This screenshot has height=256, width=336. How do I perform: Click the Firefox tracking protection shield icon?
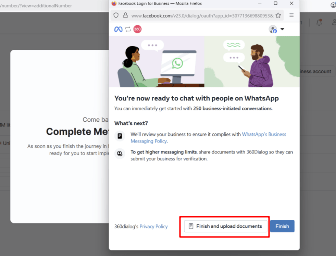[116, 15]
